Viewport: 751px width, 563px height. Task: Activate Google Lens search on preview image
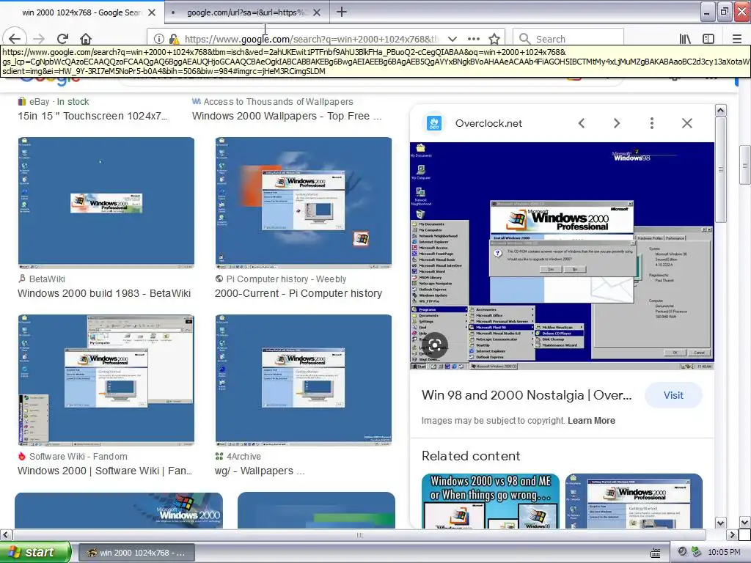[435, 345]
